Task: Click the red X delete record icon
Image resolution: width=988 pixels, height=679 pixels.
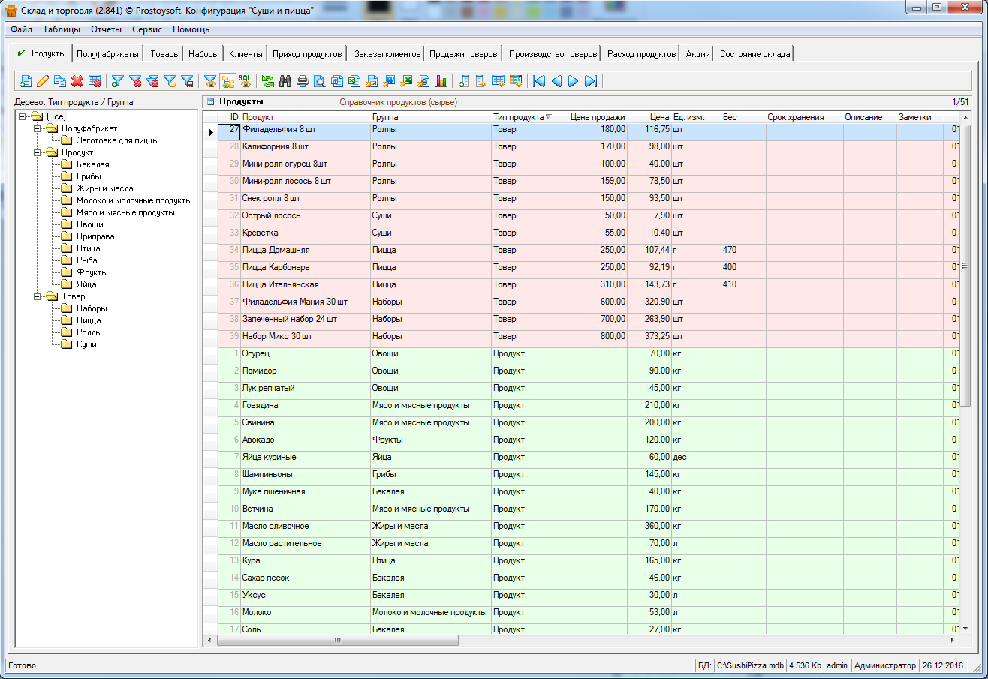Action: point(77,81)
